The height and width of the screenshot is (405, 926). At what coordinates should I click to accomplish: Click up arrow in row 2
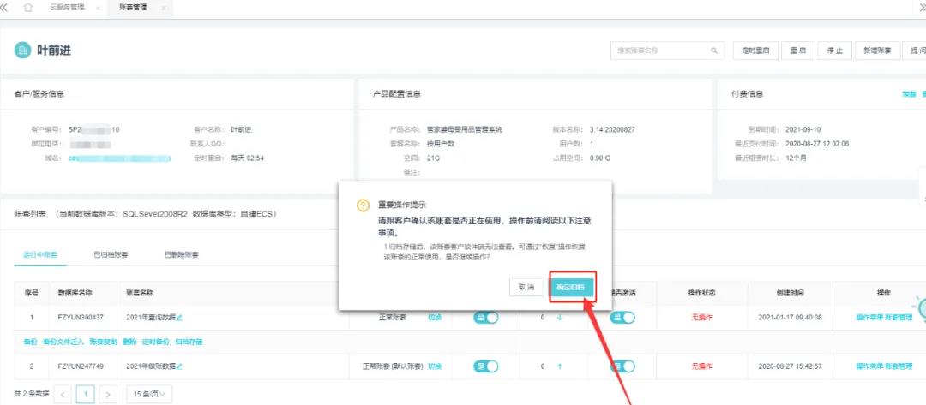pos(560,366)
